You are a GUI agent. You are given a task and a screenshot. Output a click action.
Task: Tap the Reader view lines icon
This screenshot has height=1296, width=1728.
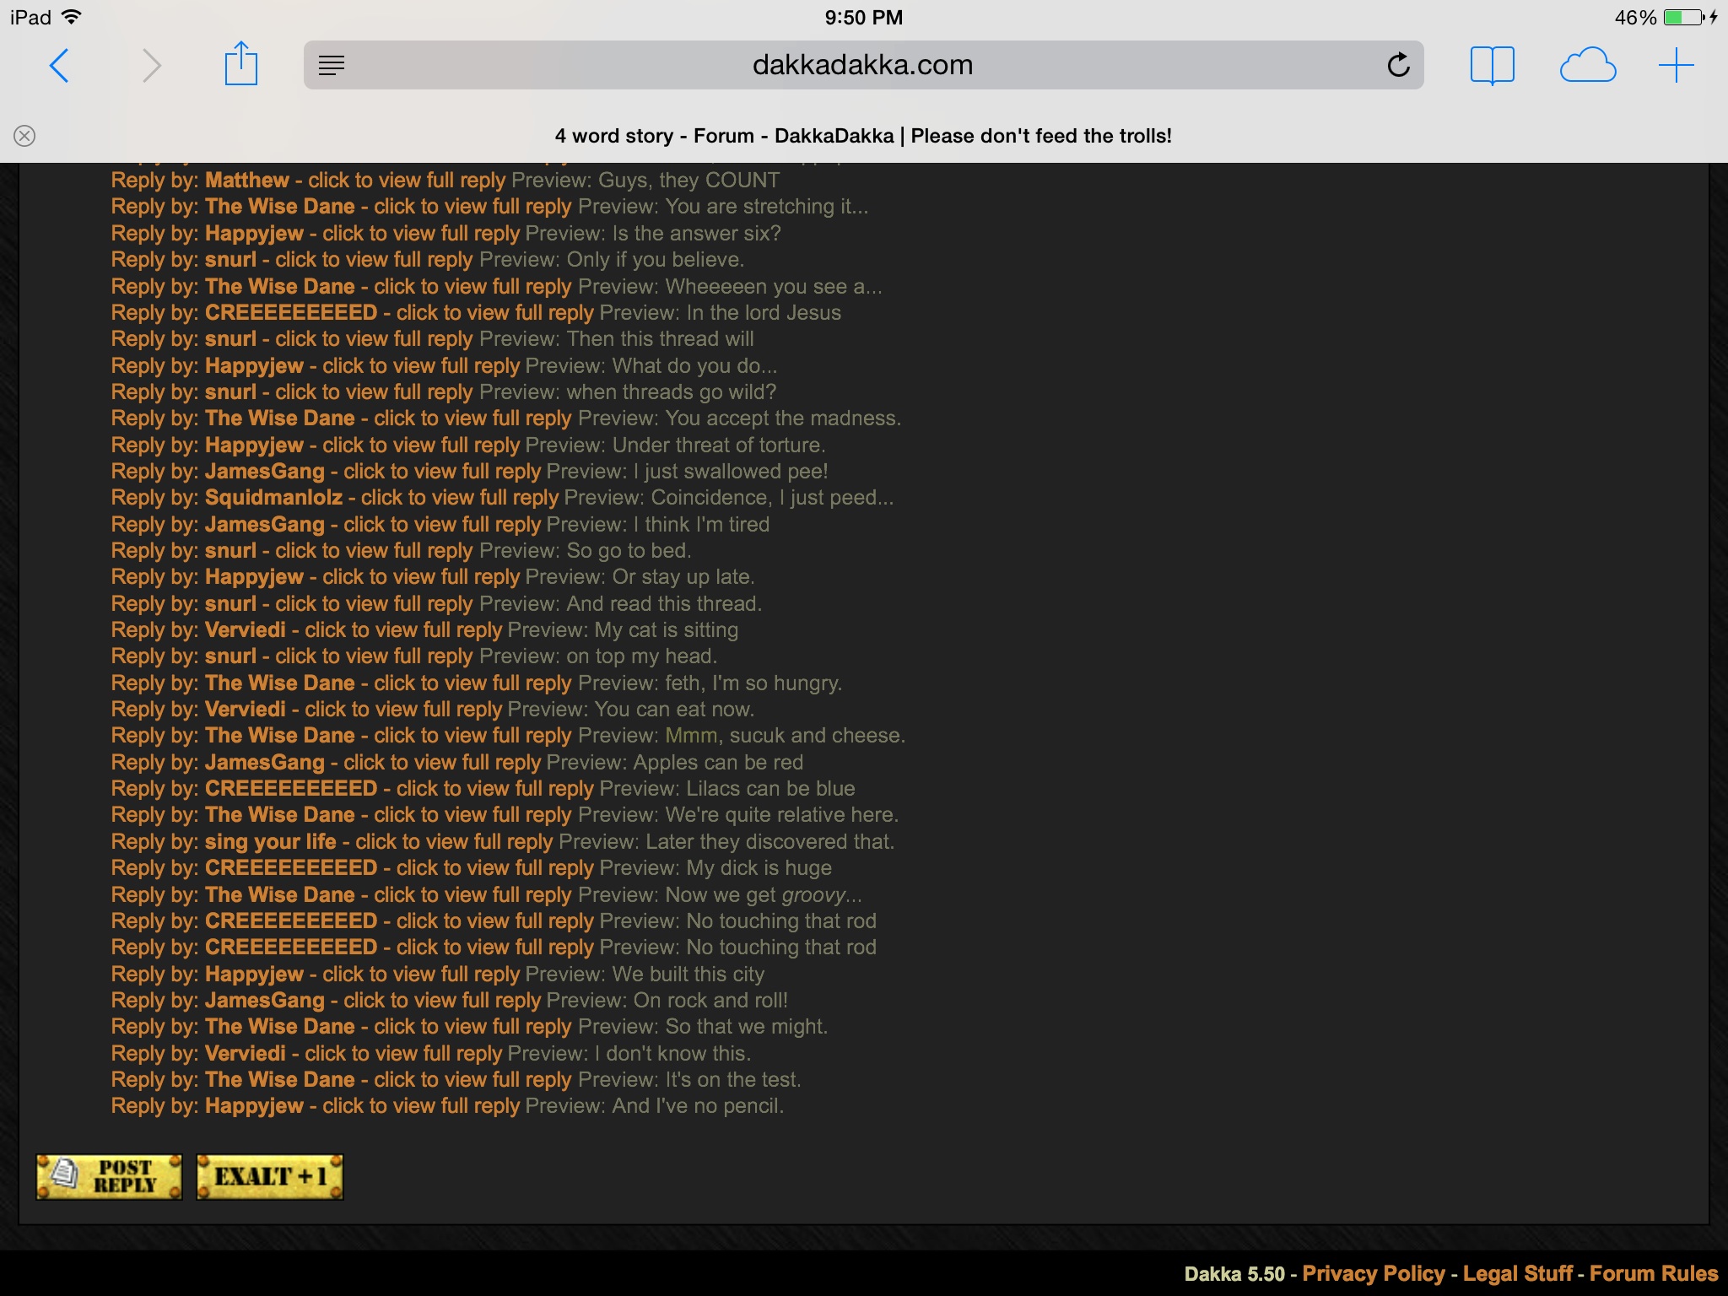coord(332,65)
